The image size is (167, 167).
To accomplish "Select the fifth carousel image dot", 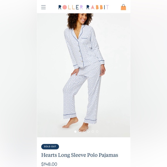I will click(93, 132).
